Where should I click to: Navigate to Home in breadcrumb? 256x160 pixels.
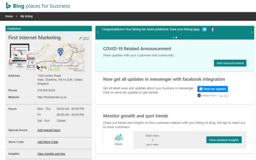[9, 16]
